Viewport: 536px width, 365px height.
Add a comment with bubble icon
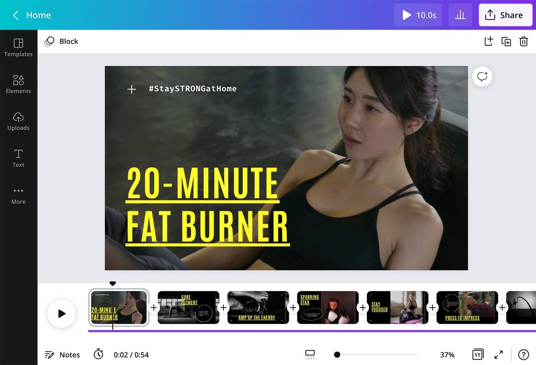[482, 76]
